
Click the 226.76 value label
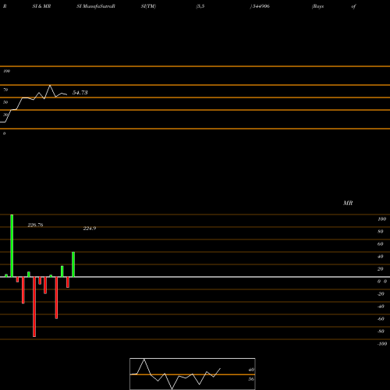35,225
